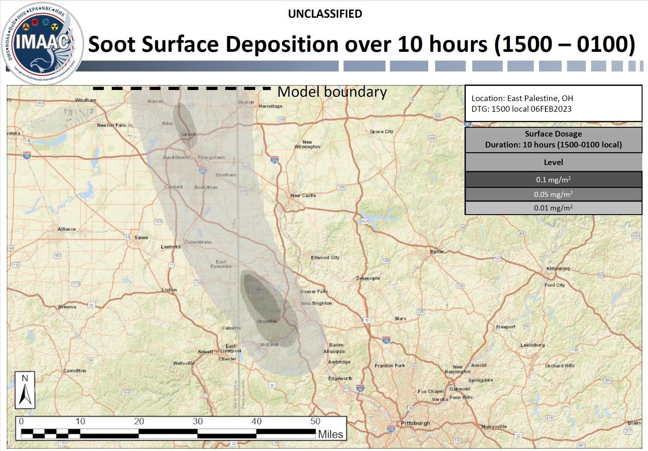The height and width of the screenshot is (451, 648).
Task: Click the Soot Surface Deposition title
Action: (x=361, y=44)
